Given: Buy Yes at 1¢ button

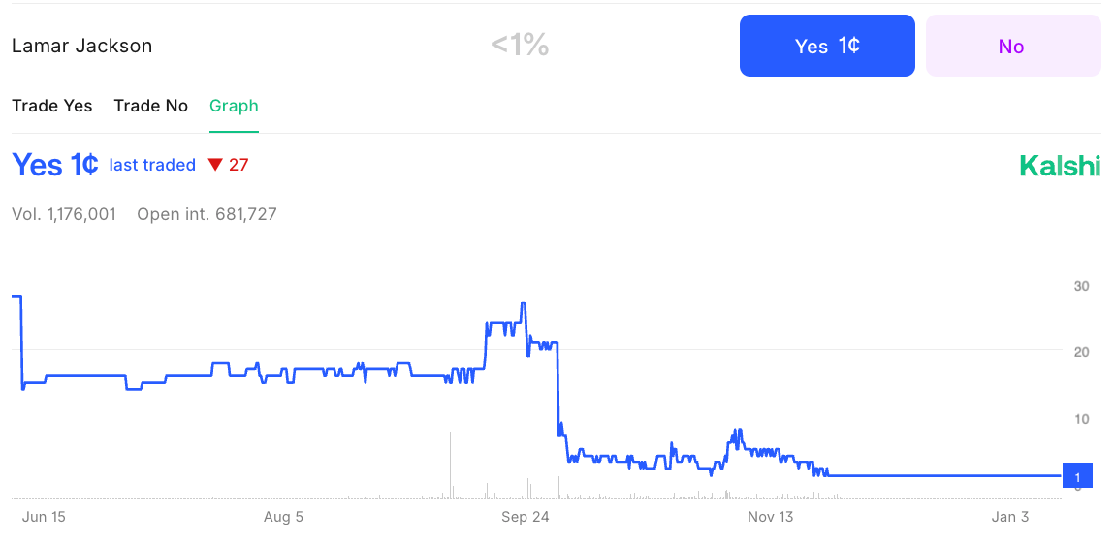Looking at the screenshot, I should pyautogui.click(x=827, y=46).
